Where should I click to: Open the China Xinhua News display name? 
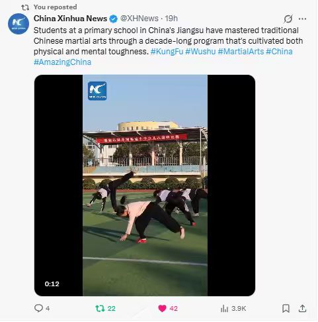tap(70, 19)
